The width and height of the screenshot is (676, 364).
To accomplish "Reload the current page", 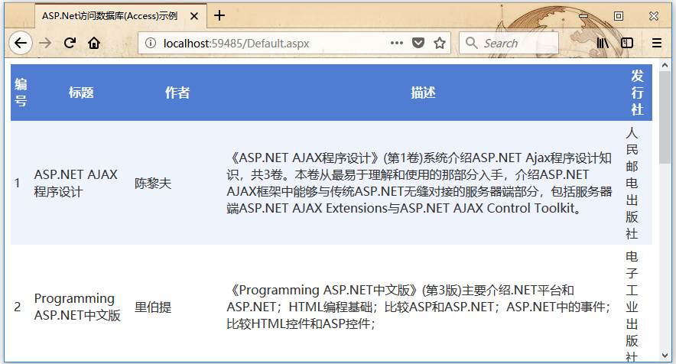I will click(x=70, y=43).
